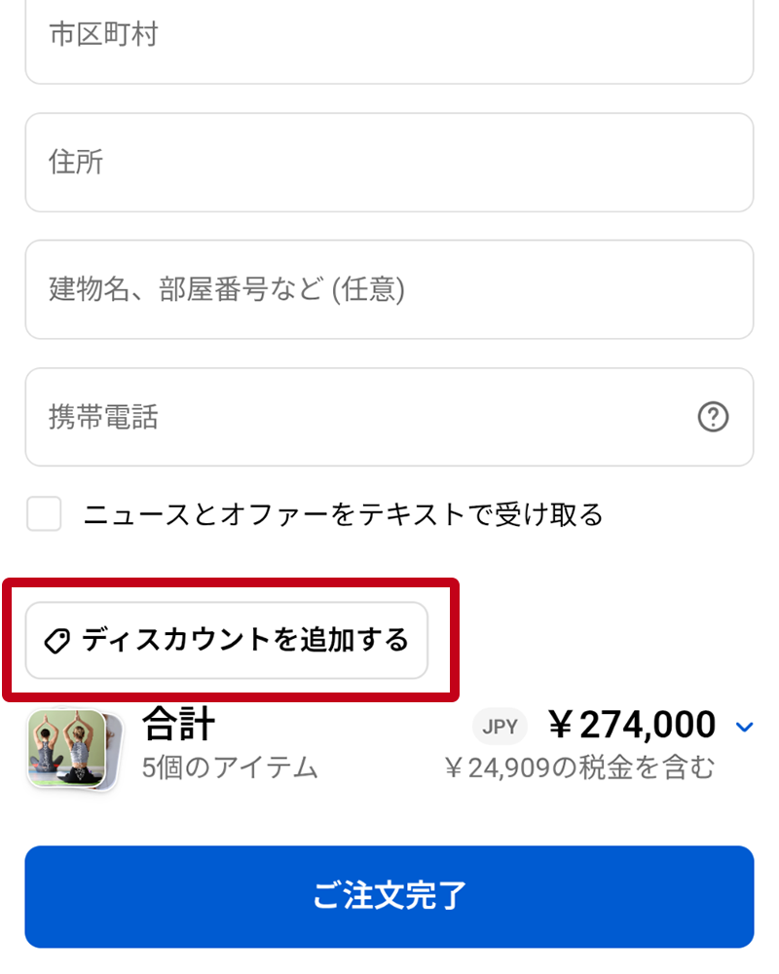Click the (任意) optional hint text
This screenshot has width=779, height=974.
pos(368,289)
